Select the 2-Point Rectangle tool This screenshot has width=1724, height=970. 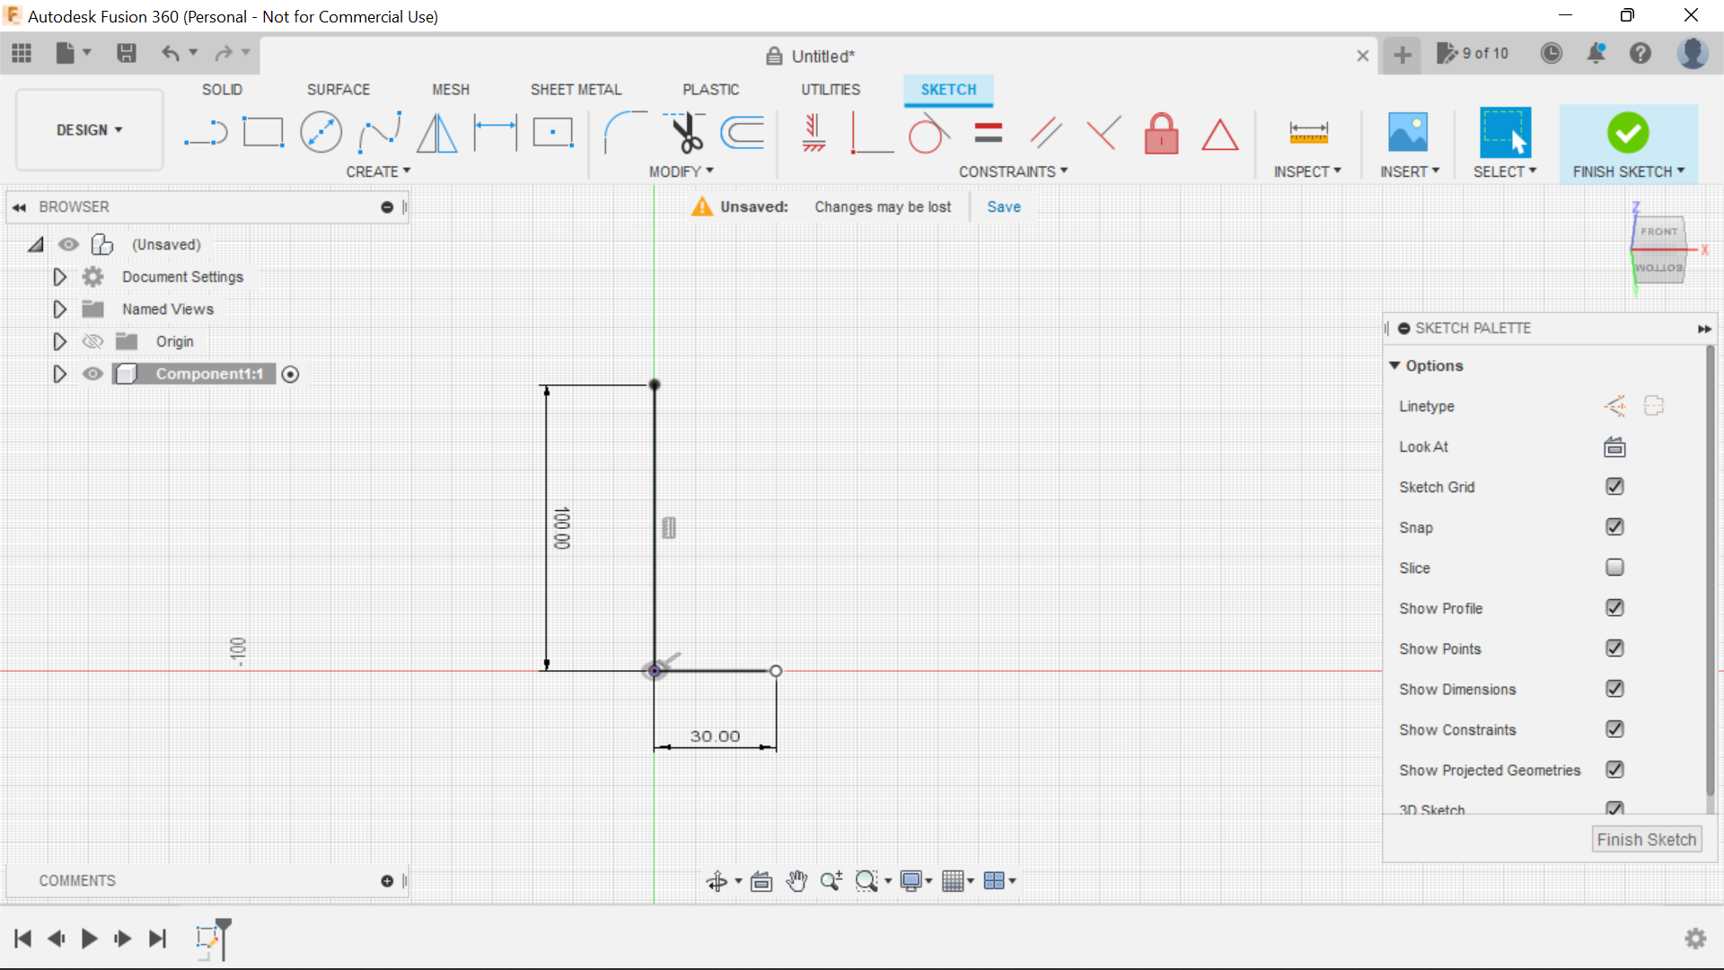263,132
